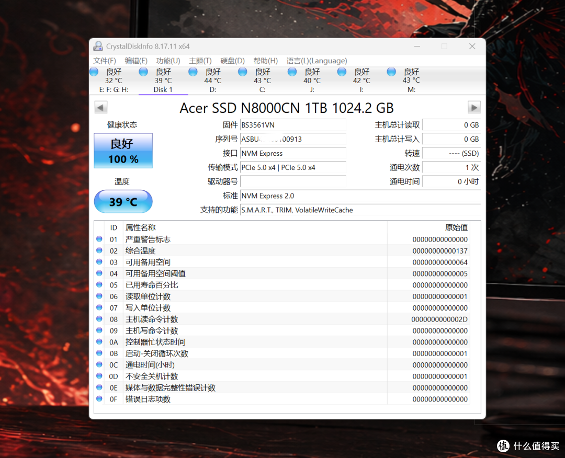The width and height of the screenshot is (565, 458).
Task: Click the 转速 value ---- (SSD)
Action: pyautogui.click(x=451, y=153)
